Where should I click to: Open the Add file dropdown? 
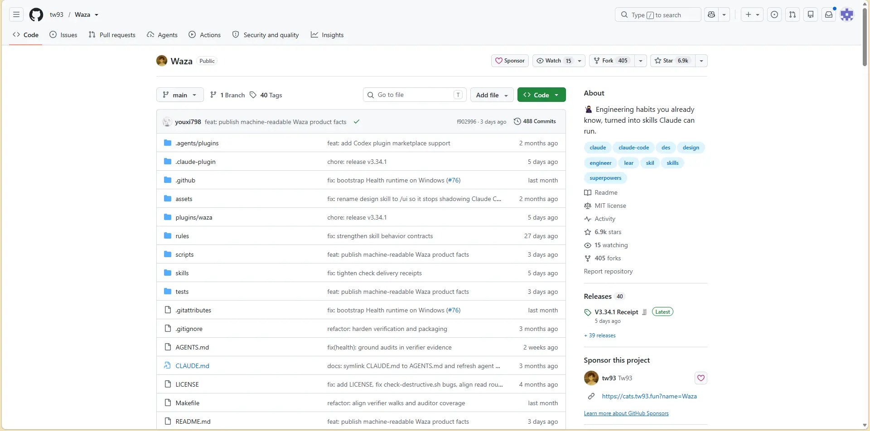coord(492,95)
